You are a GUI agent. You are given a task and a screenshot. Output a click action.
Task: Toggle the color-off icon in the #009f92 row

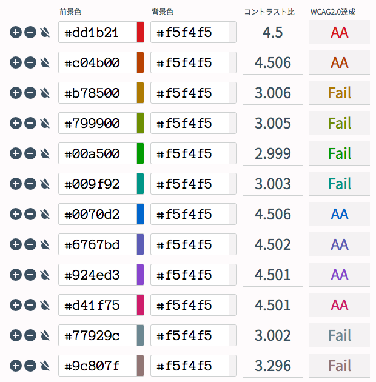click(45, 184)
